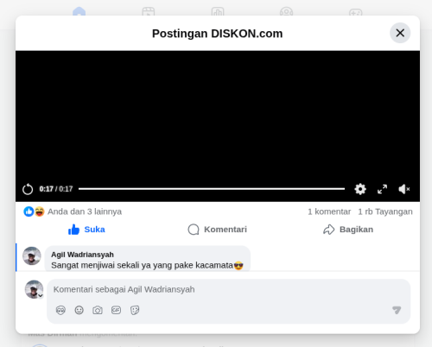Screen dimensions: 432x347
Task: Open the GIF picker
Action: pyautogui.click(x=116, y=310)
